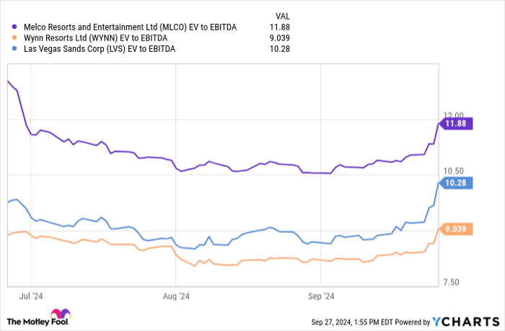Click the VAL column header
This screenshot has height=331, width=505.
[x=283, y=16]
